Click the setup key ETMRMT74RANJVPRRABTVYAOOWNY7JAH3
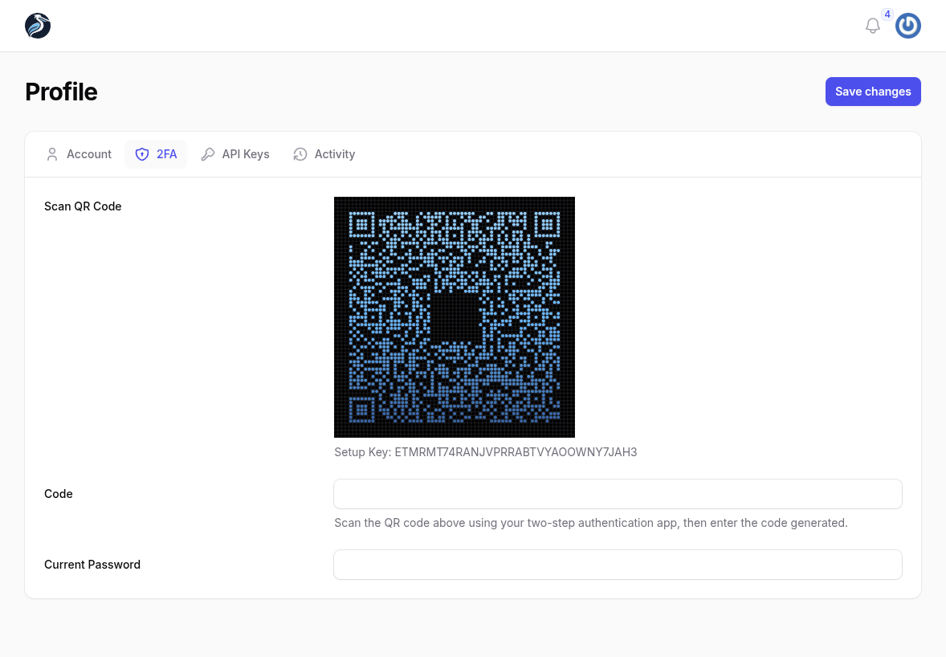946x657 pixels. (516, 452)
